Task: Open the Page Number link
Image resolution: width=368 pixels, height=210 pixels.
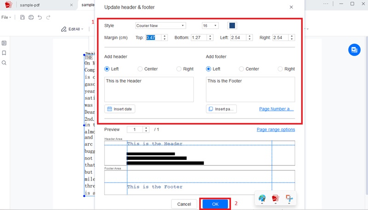Action: click(276, 109)
